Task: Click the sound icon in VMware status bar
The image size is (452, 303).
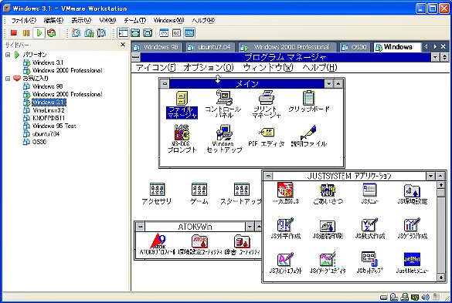Action: [426, 297]
